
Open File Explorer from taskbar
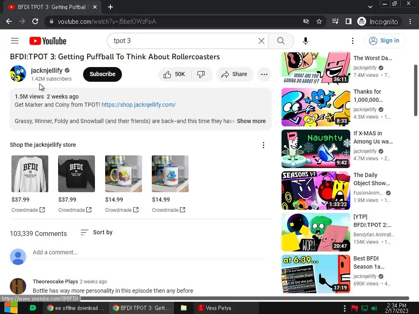184,308
